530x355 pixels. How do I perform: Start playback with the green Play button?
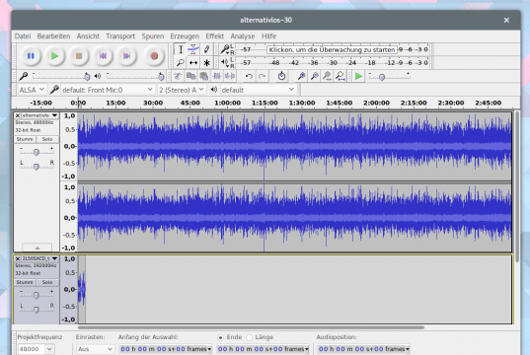(54, 56)
